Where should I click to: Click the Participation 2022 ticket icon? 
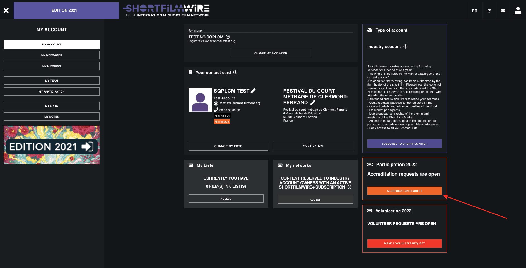[370, 165]
